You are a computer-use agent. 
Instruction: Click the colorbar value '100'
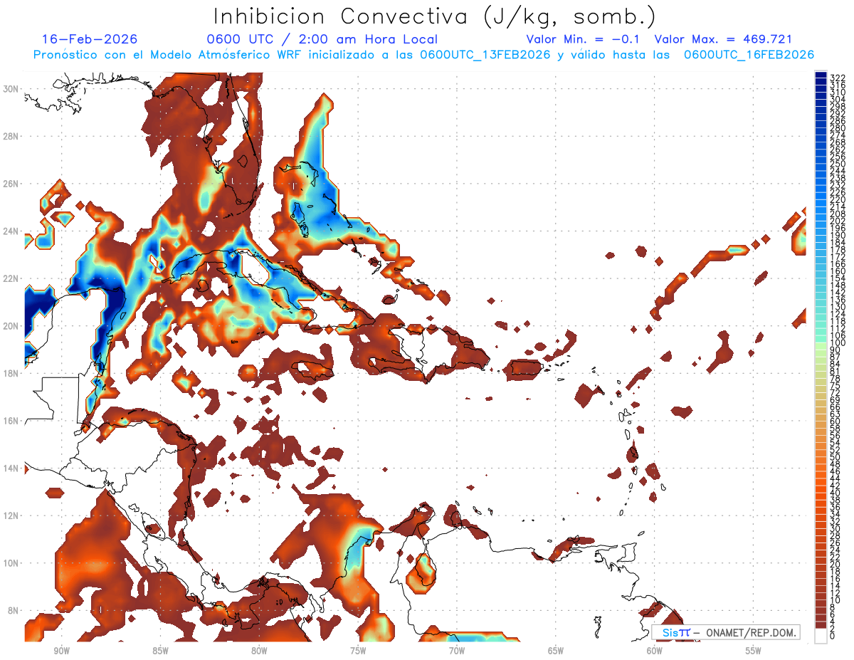tap(838, 343)
